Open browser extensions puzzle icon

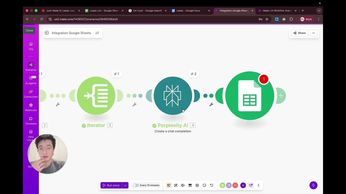291,19
